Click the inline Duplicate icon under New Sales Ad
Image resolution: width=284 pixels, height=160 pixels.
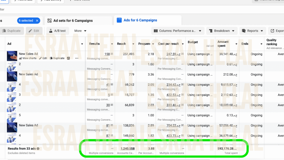[51, 58]
